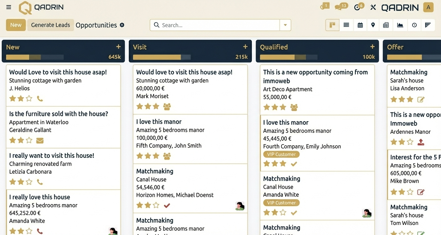Switch to the Graph view
441x235 pixels.
tap(400, 25)
